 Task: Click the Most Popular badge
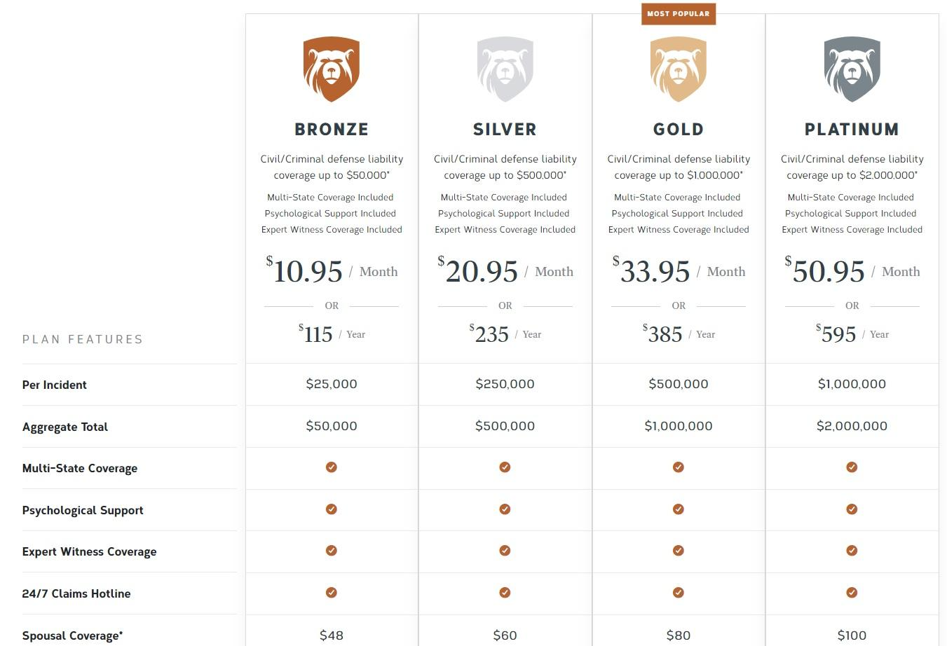pyautogui.click(x=679, y=14)
